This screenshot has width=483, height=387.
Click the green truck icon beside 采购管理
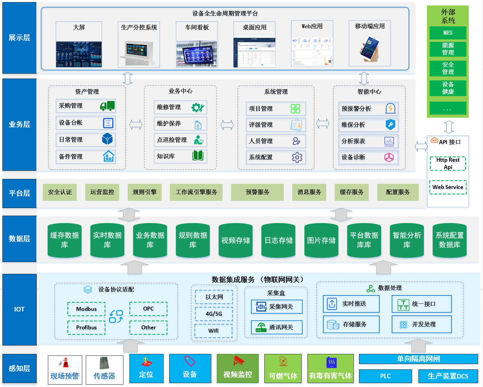click(107, 106)
